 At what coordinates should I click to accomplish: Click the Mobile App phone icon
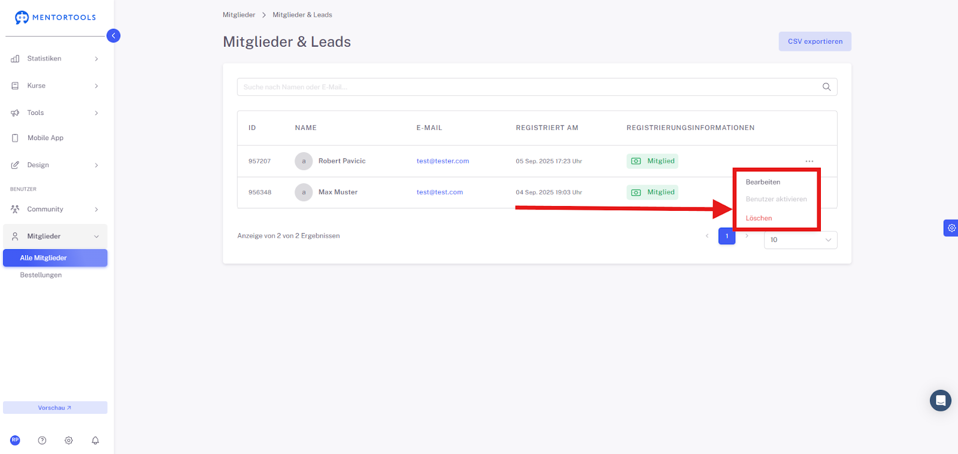point(15,138)
